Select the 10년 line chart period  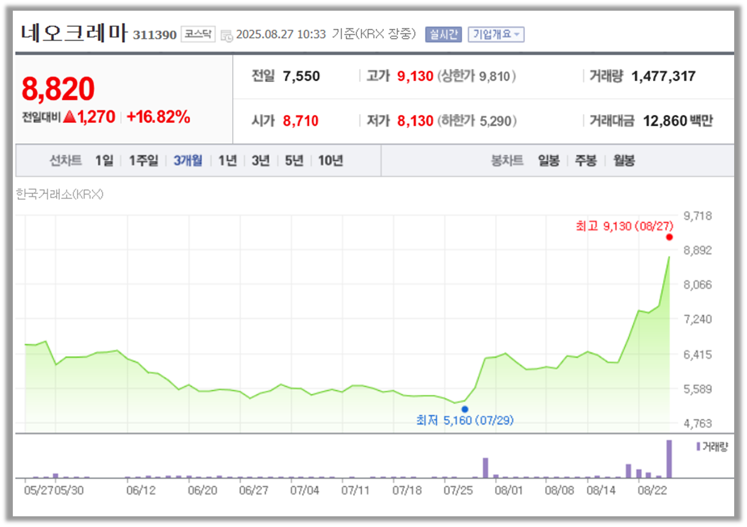pyautogui.click(x=330, y=160)
